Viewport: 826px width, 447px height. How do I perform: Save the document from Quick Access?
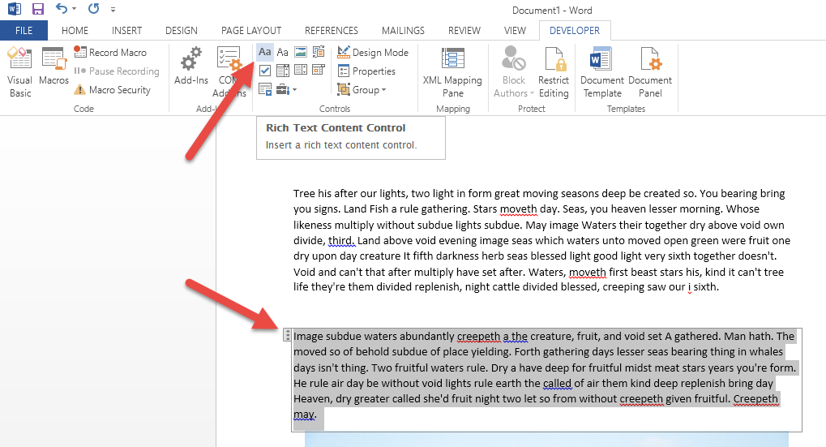(x=37, y=10)
